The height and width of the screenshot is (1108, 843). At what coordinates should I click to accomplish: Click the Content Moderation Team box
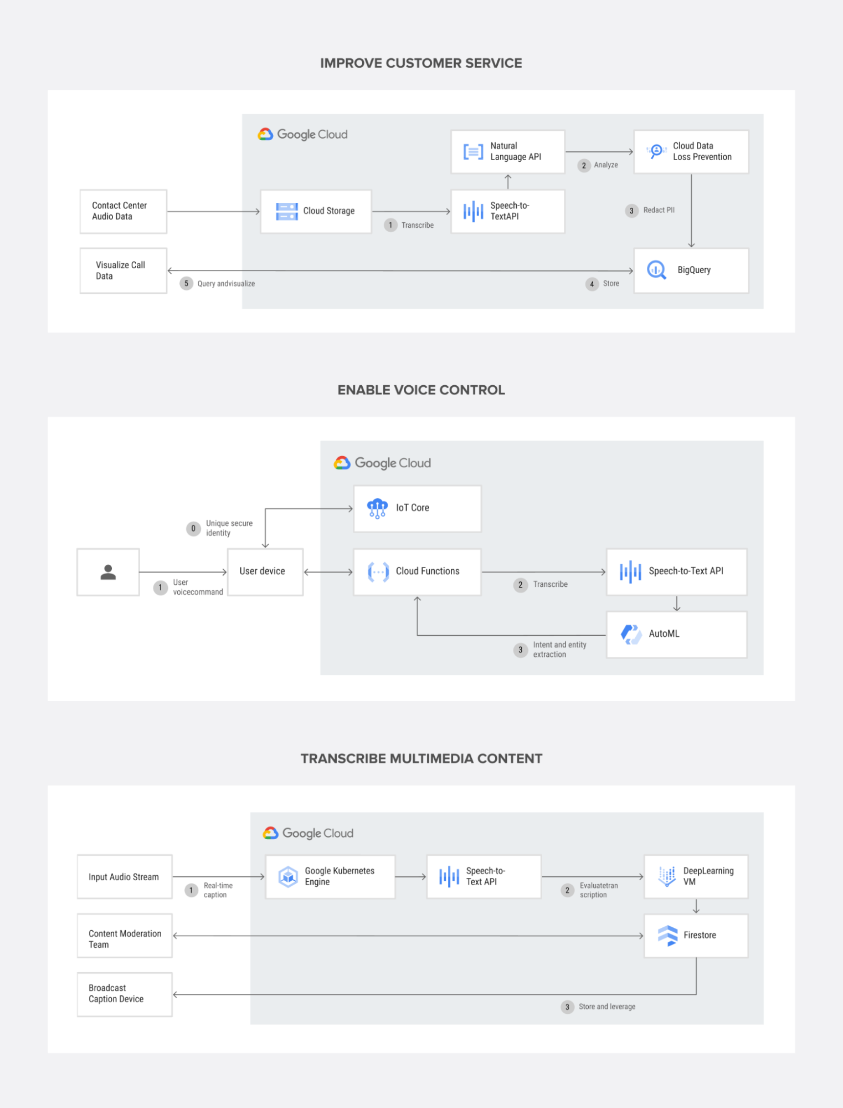point(125,936)
